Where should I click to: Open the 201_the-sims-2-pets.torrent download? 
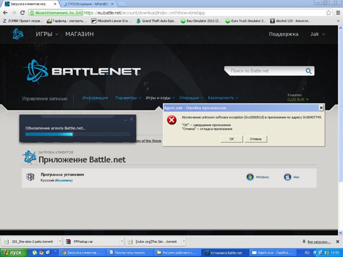pos(30,242)
